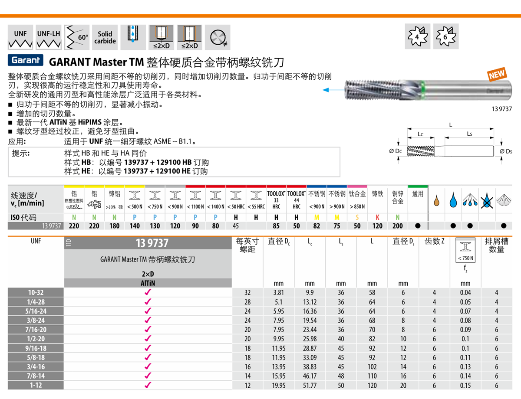Click the checkmark in the 10-32 row

[x=148, y=292]
